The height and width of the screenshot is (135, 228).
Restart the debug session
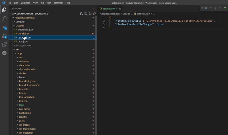pos(225,8)
